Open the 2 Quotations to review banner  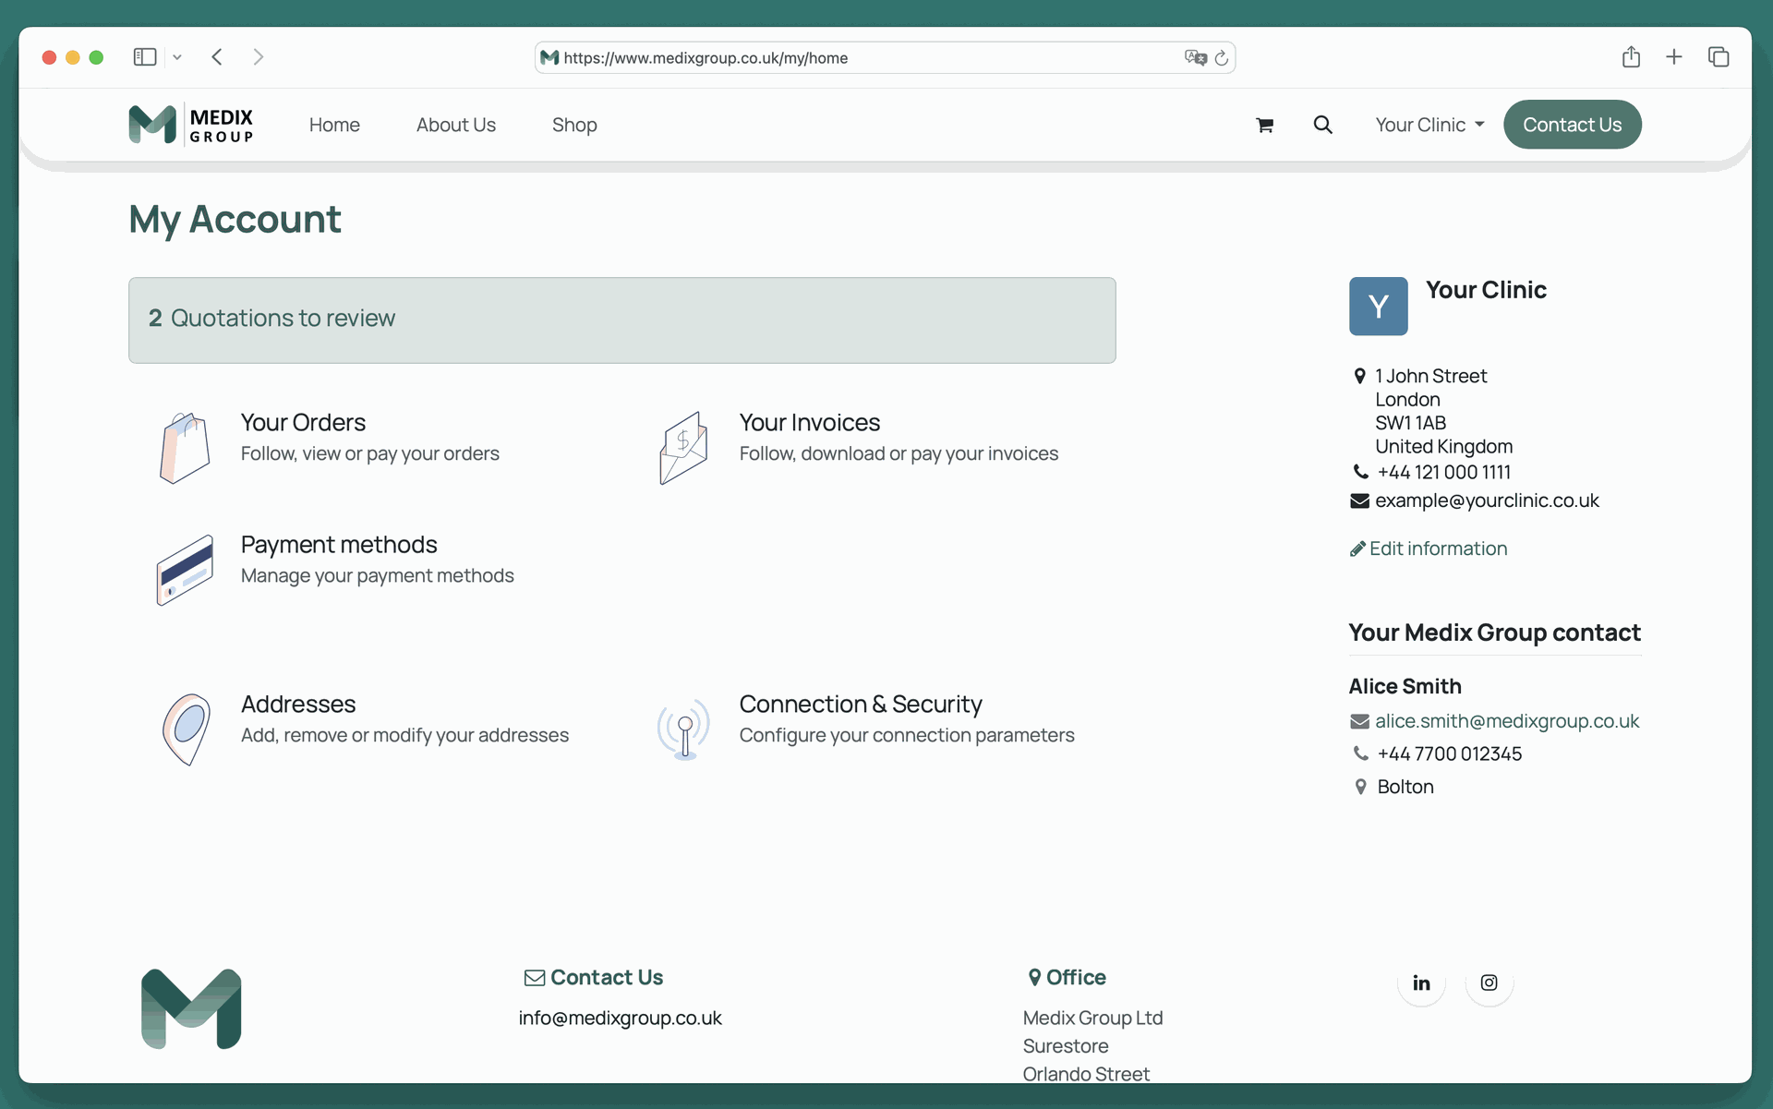click(x=621, y=319)
